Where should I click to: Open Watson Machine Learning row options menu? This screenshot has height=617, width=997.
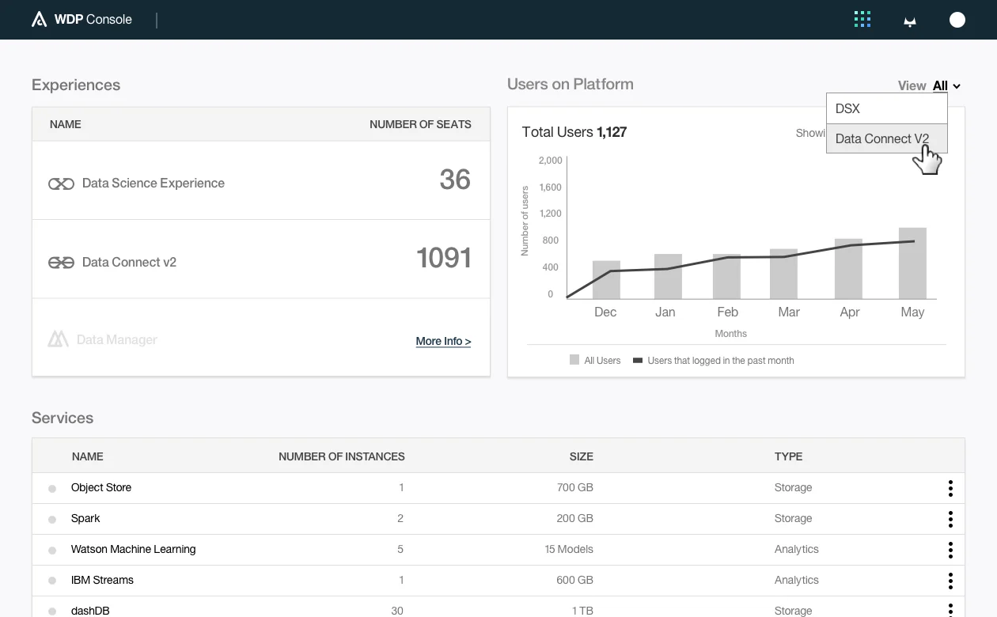coord(950,550)
